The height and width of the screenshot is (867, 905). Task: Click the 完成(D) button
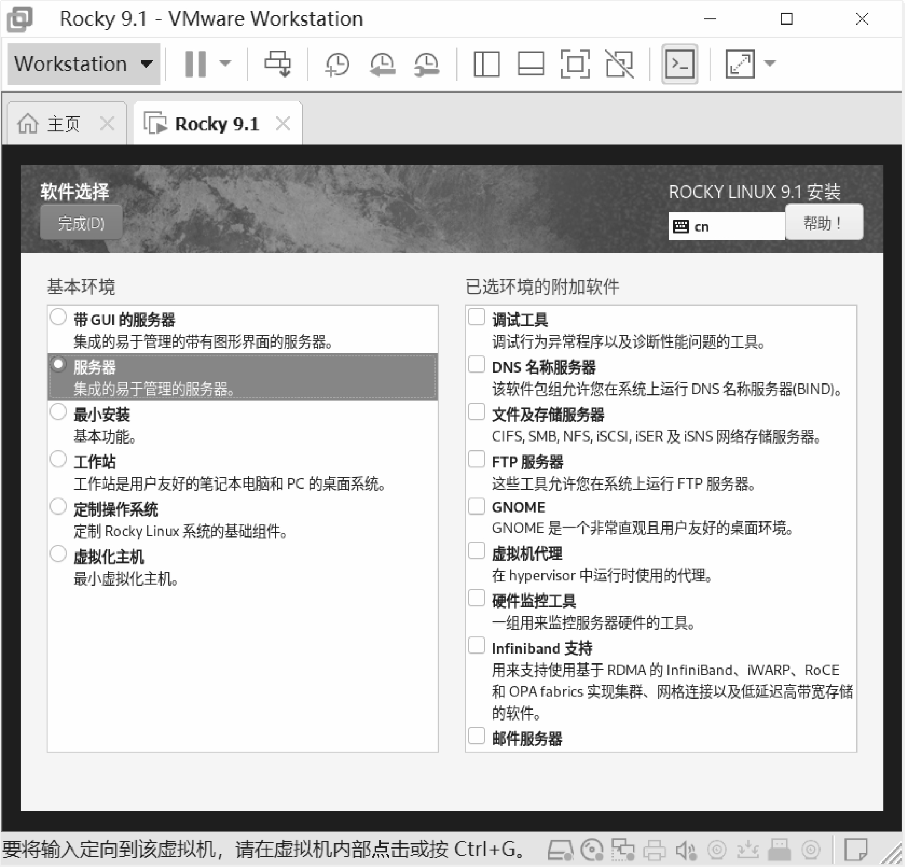81,223
